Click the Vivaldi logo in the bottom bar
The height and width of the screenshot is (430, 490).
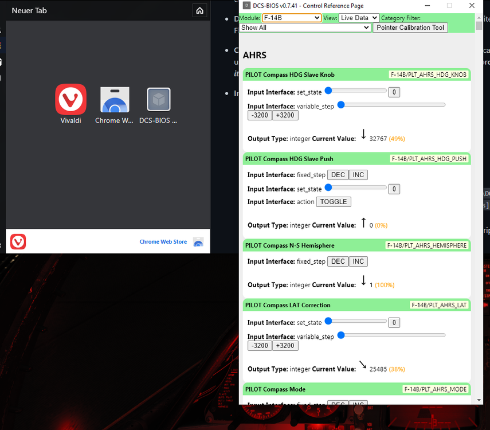[18, 242]
